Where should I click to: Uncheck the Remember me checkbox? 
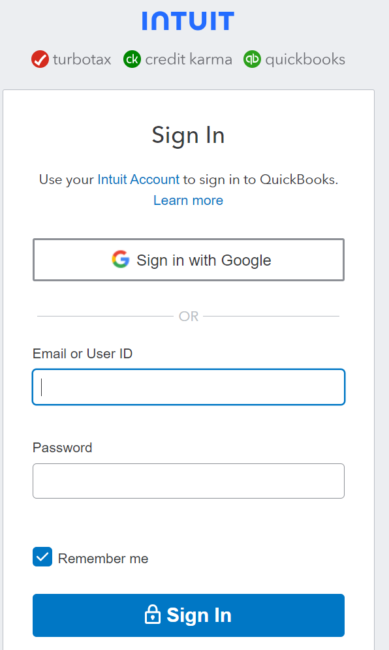pos(42,557)
